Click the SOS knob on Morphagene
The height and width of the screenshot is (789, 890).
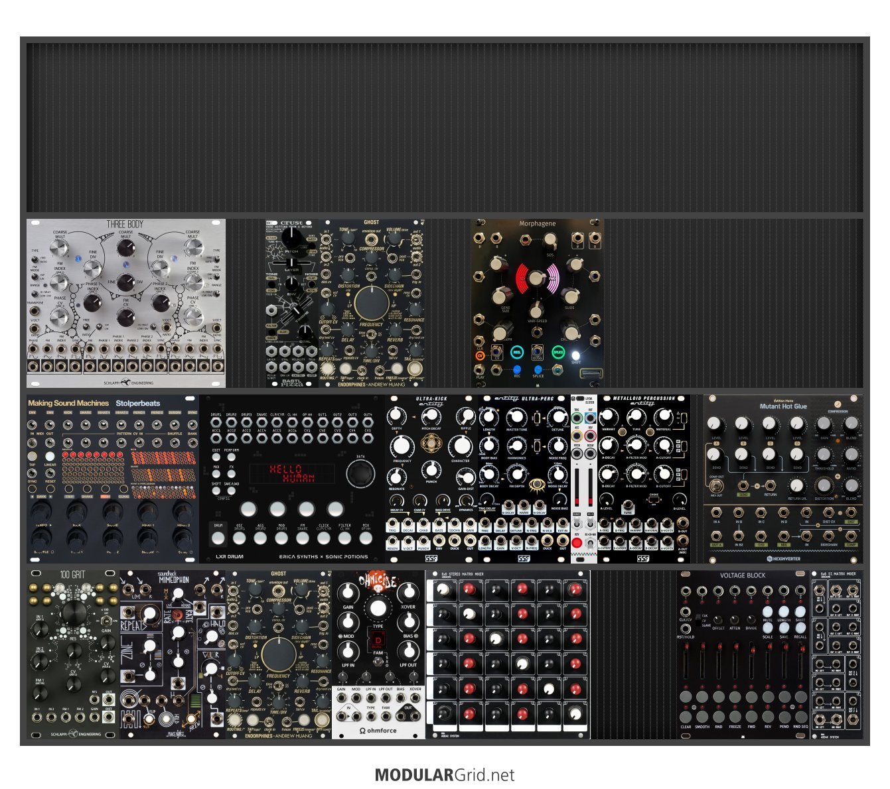tap(550, 240)
